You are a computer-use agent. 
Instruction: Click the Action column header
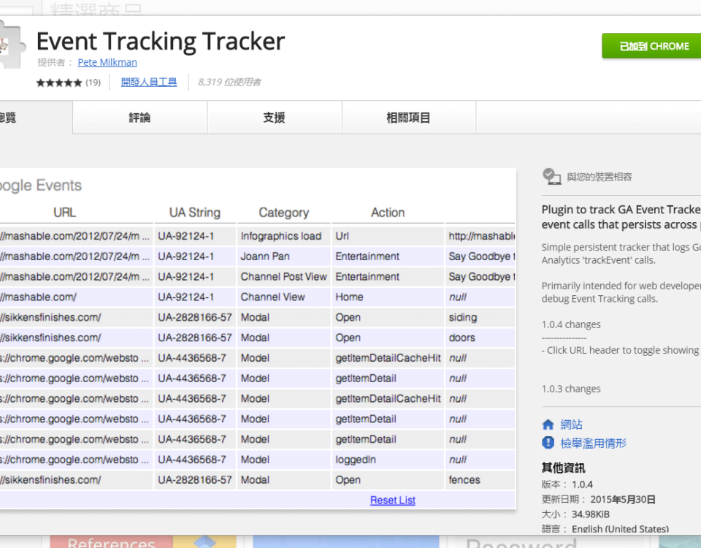(388, 213)
